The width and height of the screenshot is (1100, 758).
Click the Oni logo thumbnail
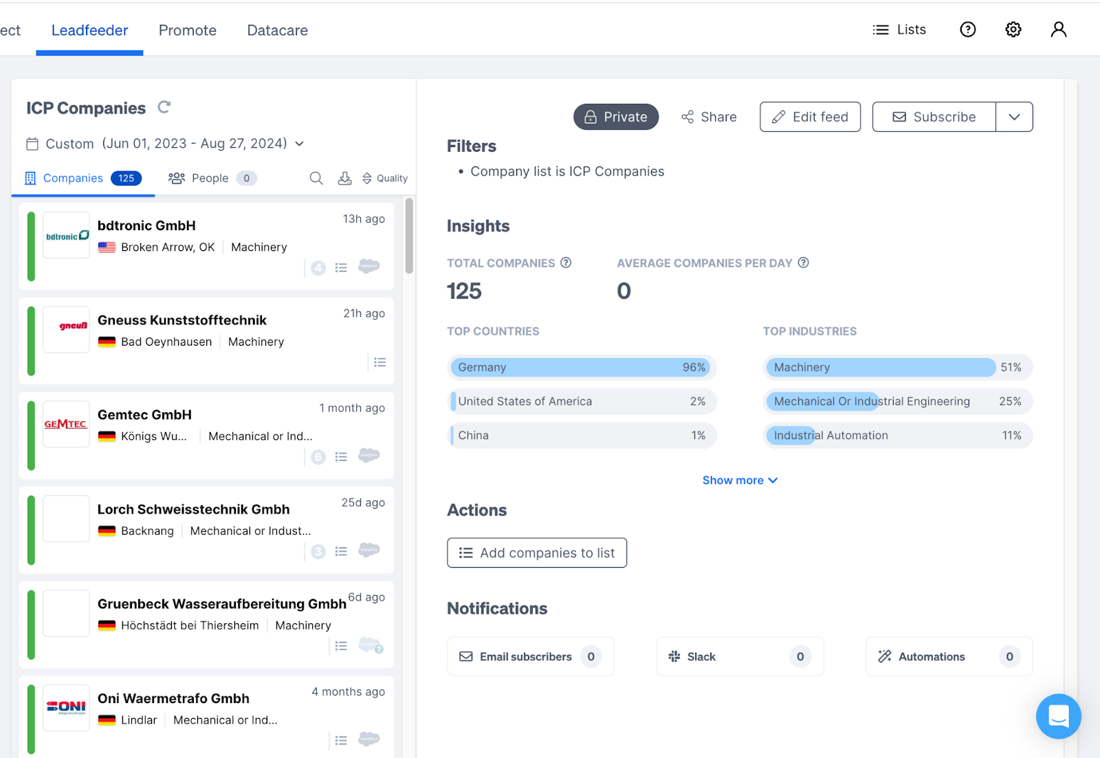click(x=66, y=708)
